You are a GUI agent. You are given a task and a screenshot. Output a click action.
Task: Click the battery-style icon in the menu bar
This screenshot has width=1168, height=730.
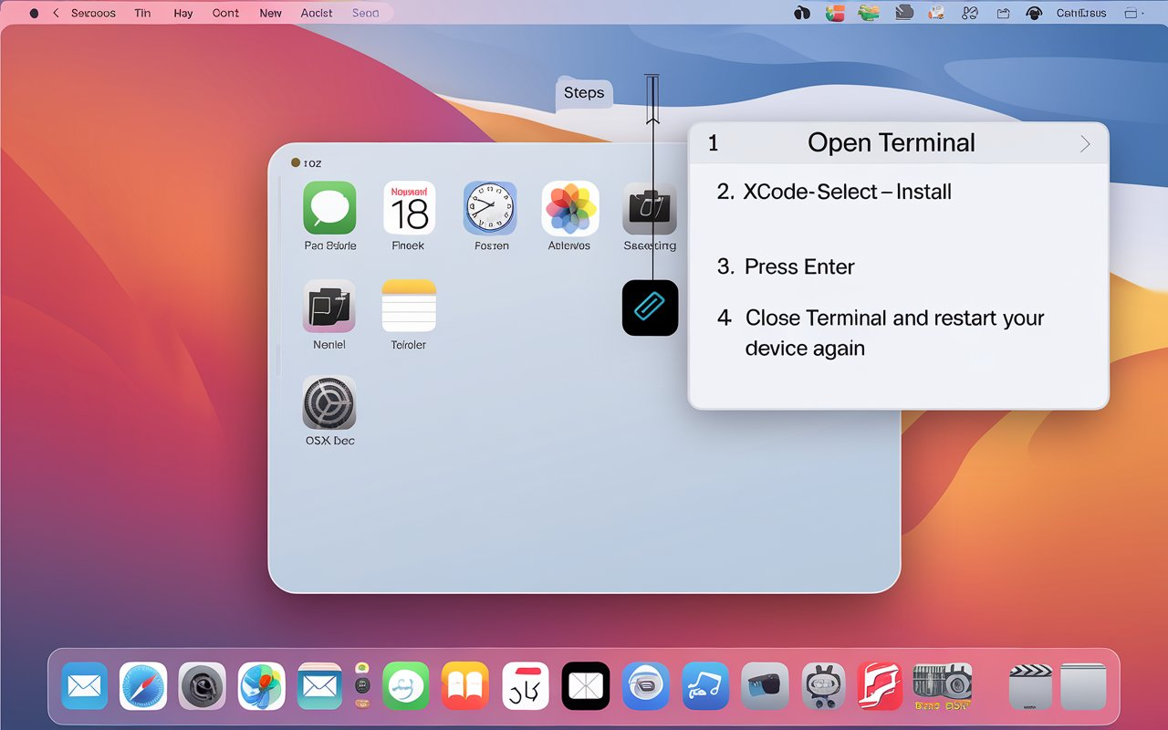point(1133,13)
